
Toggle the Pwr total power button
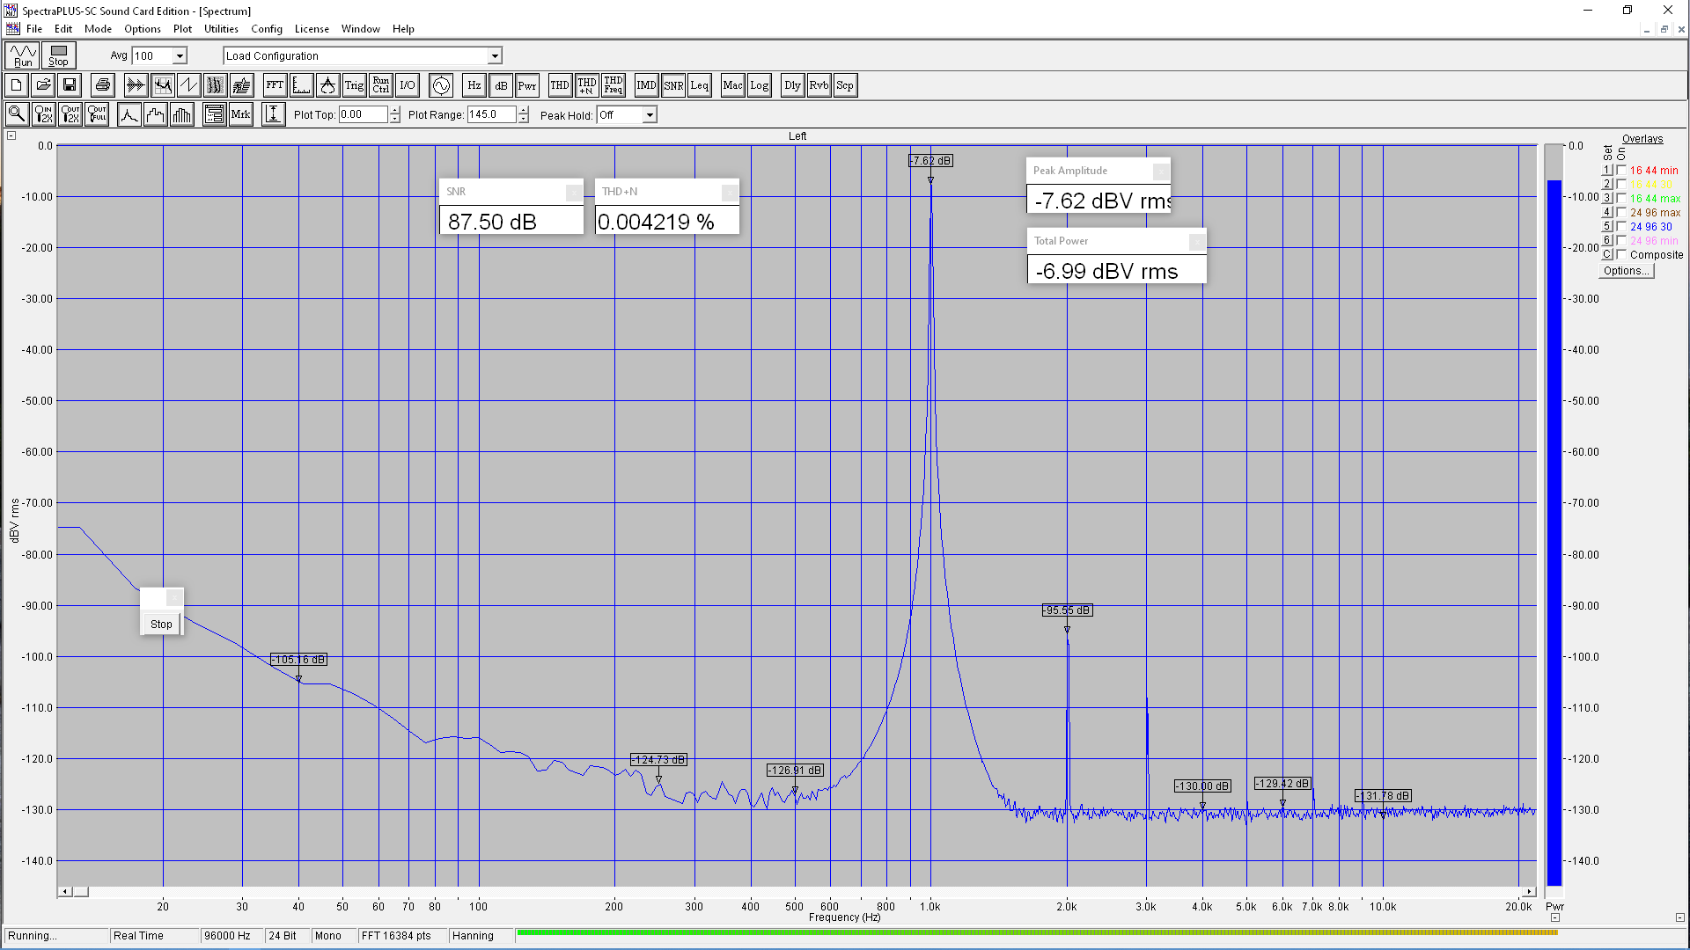click(x=526, y=85)
